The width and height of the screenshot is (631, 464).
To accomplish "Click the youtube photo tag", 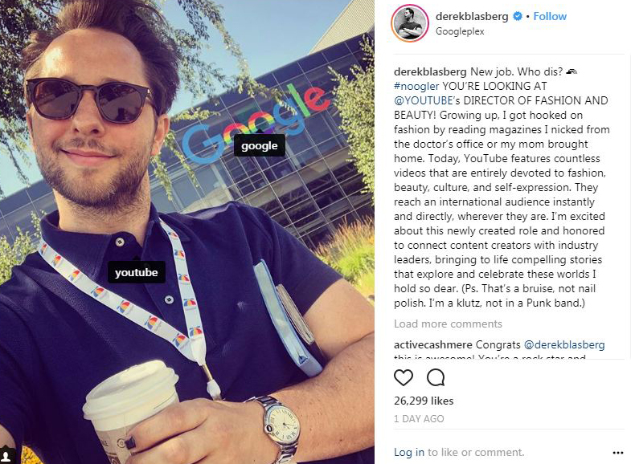I will (x=137, y=272).
